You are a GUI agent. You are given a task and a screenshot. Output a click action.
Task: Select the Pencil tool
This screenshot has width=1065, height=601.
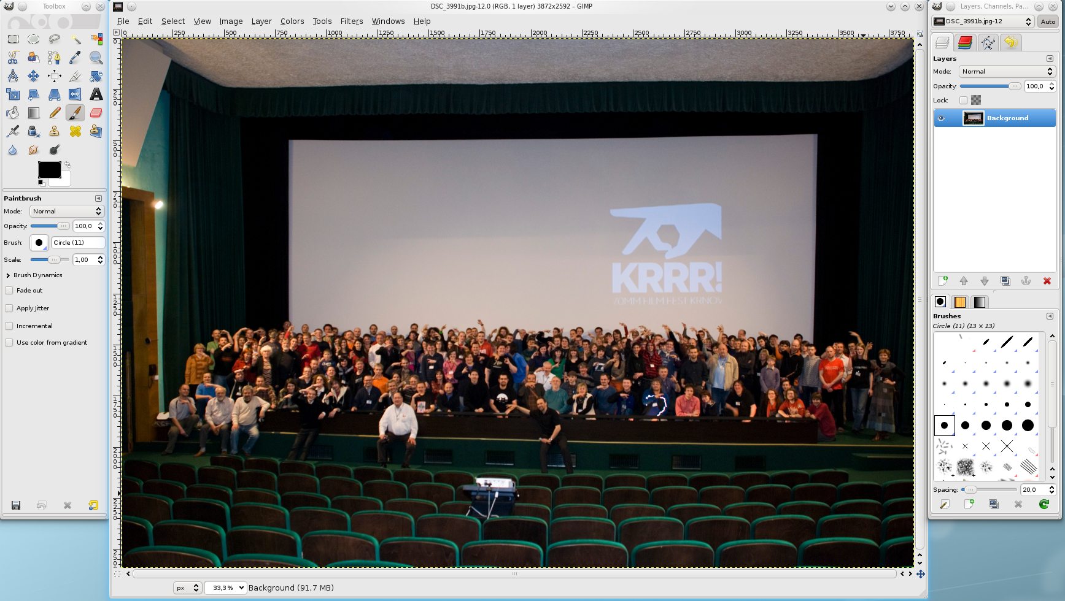click(x=55, y=113)
